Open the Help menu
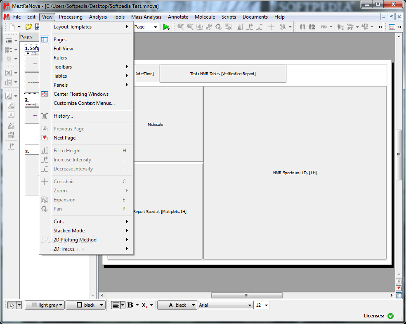The height and width of the screenshot is (324, 406). point(279,17)
